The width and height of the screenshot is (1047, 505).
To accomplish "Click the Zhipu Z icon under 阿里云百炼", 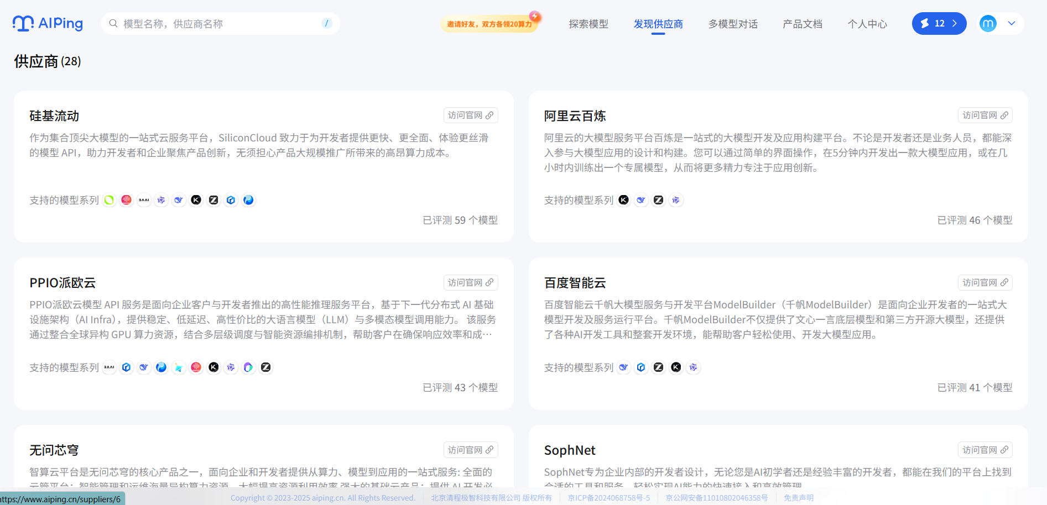I will [659, 200].
